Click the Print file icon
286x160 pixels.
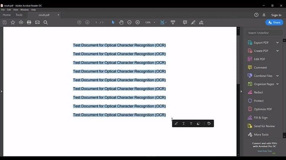29,22
